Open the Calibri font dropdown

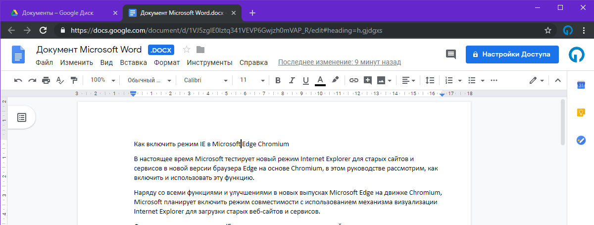click(205, 80)
